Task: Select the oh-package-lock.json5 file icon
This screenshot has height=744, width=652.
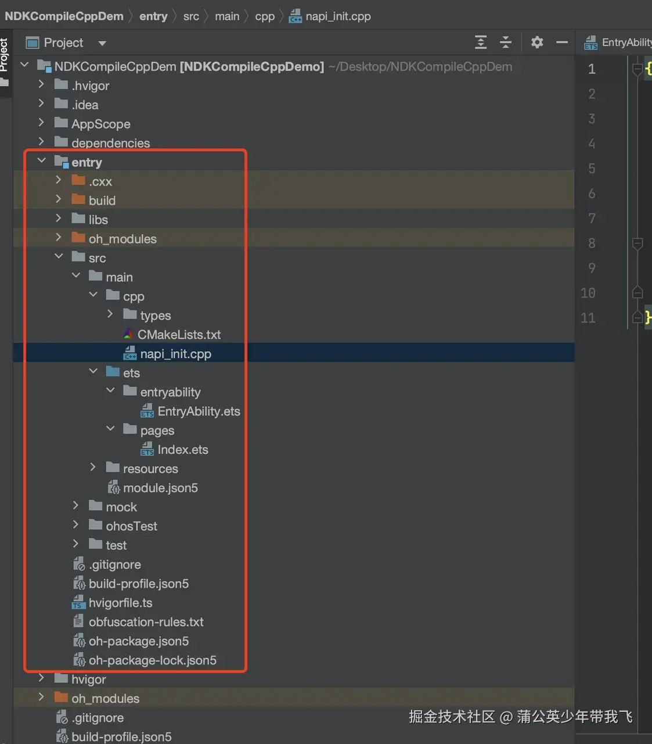Action: (x=79, y=660)
